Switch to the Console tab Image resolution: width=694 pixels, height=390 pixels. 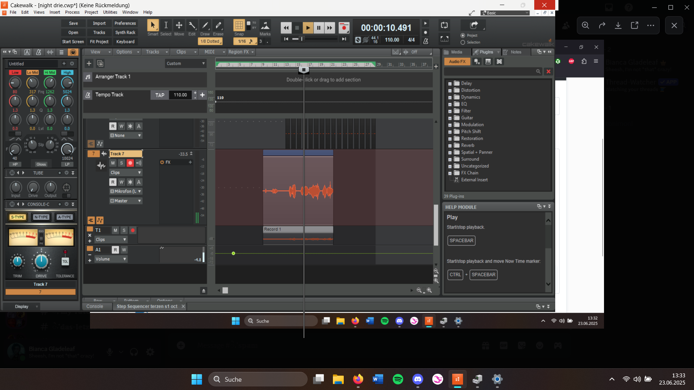tap(95, 306)
